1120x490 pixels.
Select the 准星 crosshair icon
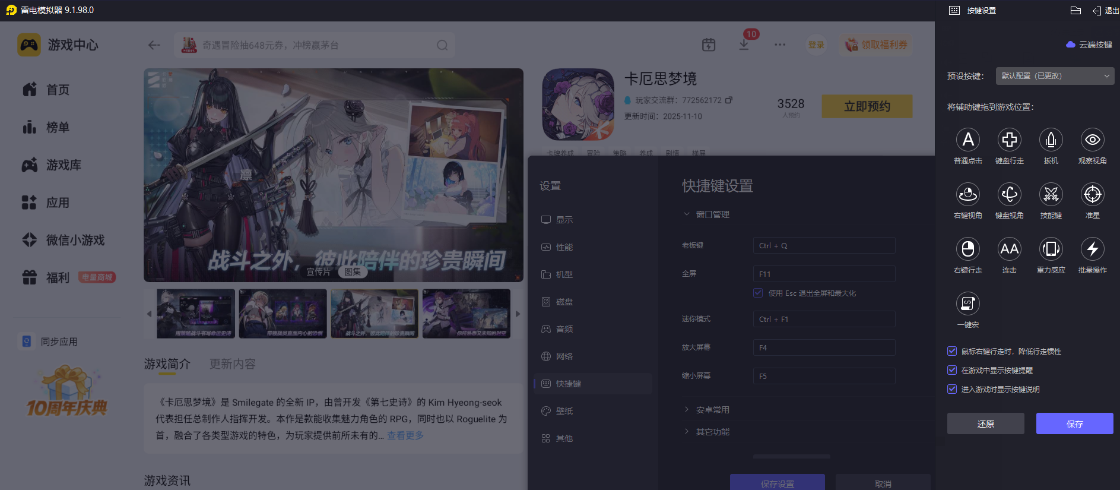(1092, 195)
